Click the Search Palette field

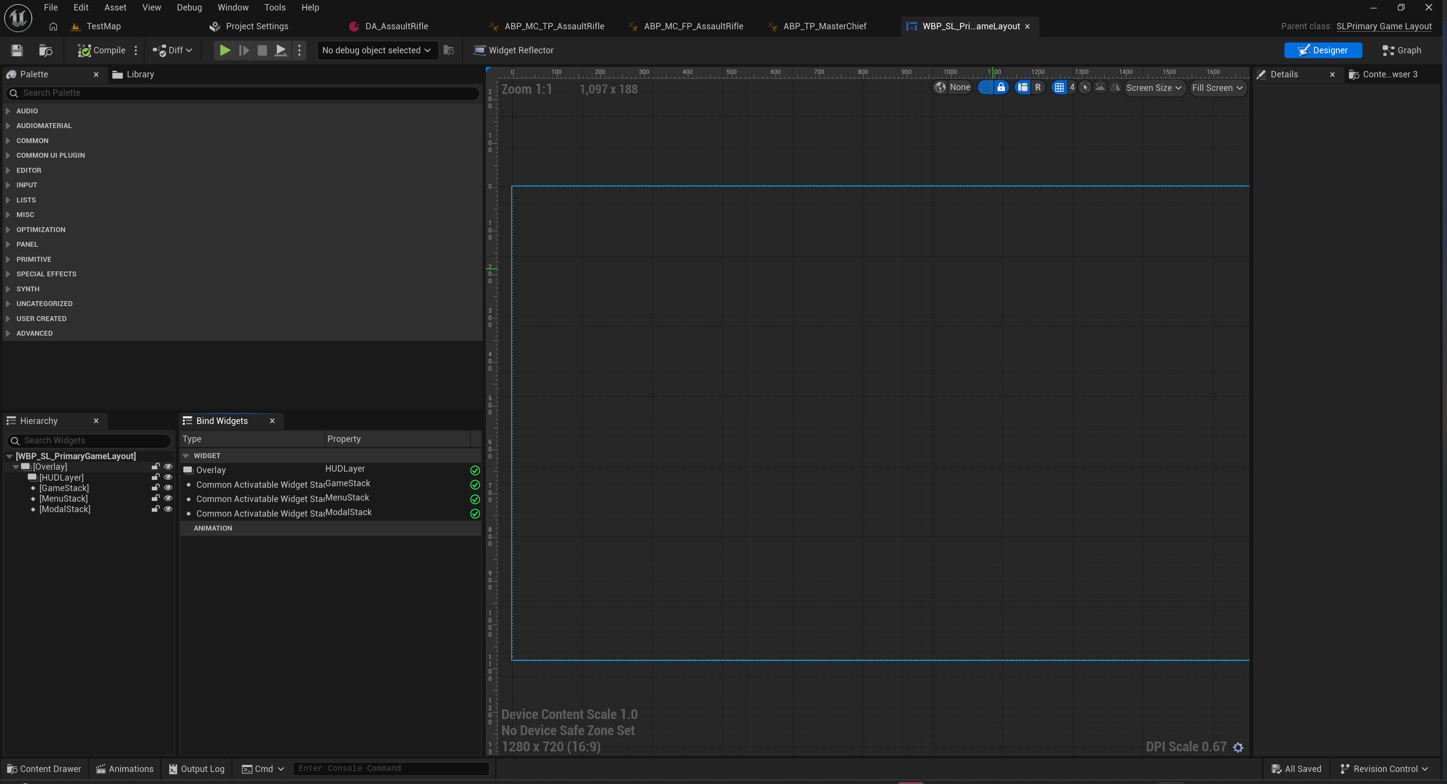(243, 93)
